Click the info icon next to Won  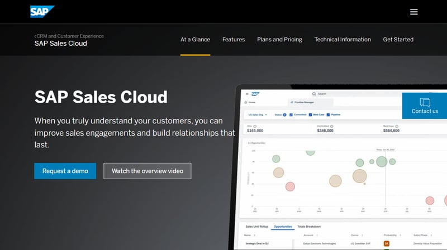click(255, 126)
